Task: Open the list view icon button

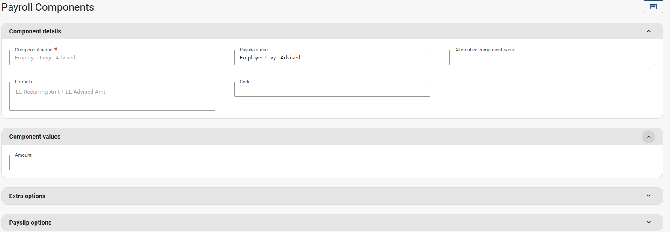Action: tap(653, 7)
